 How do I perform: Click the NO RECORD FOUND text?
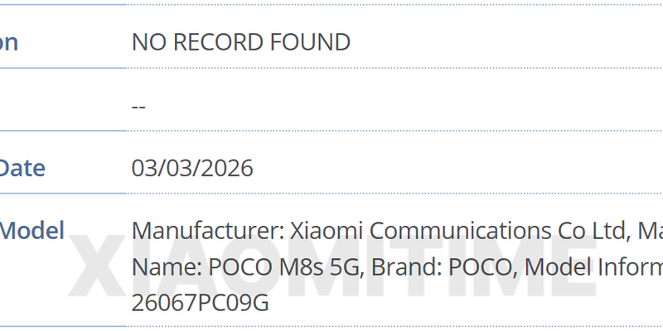(240, 42)
